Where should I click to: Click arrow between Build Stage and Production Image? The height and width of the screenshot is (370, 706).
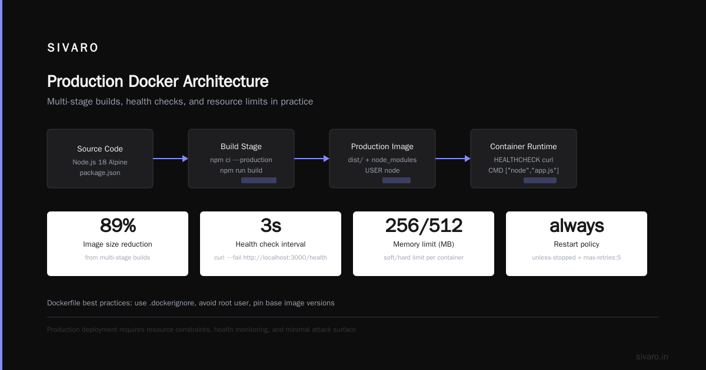[x=312, y=159]
